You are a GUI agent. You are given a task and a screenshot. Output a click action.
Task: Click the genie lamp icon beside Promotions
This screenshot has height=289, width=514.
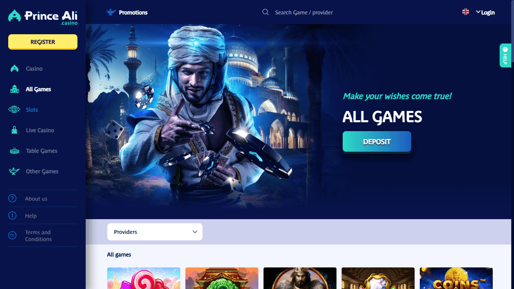click(x=111, y=12)
